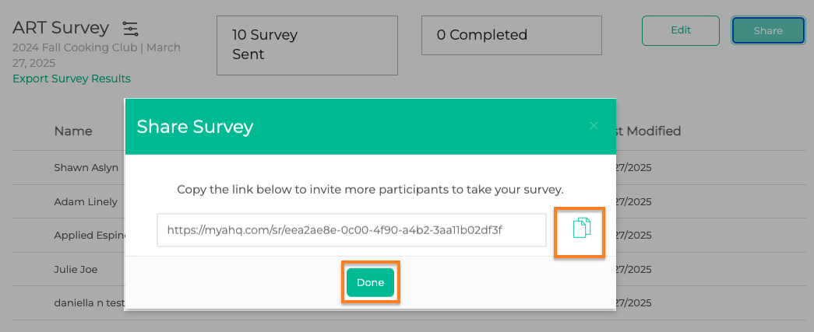
Task: Copy the survey link with clipboard icon
Action: click(581, 229)
